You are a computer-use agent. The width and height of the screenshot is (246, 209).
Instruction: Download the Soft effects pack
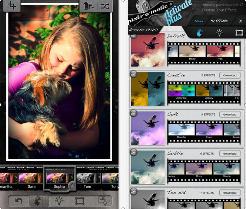coord(230,114)
